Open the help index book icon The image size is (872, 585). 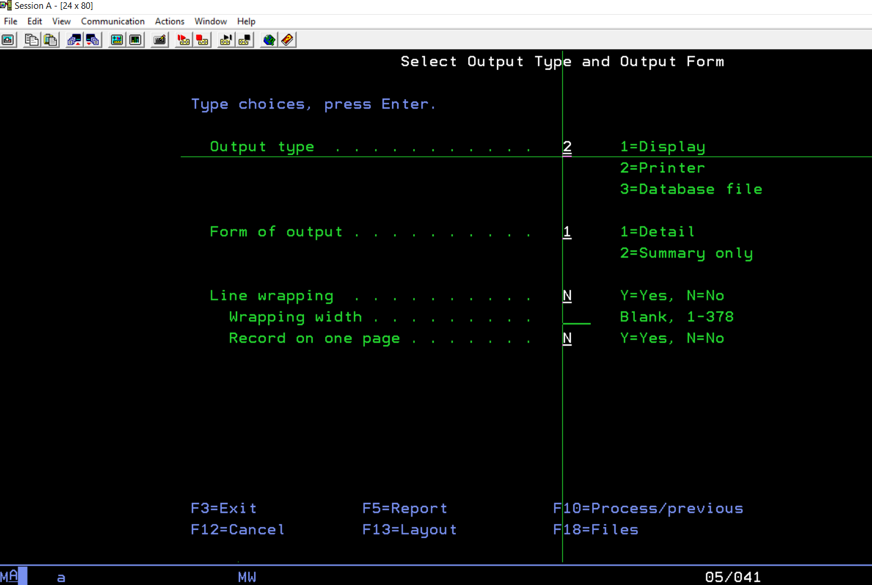(287, 39)
